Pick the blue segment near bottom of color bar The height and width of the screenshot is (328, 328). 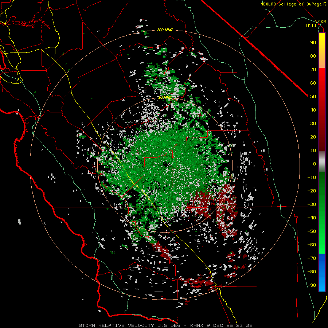[x=322, y=273]
